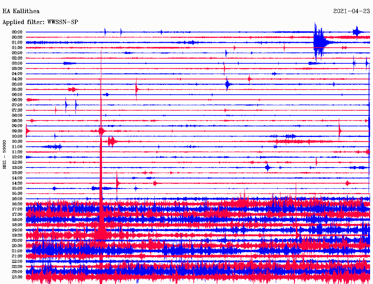Viewport: 373px width, 284px height.
Task: Select the 03:00 time label
Action: (17, 63)
